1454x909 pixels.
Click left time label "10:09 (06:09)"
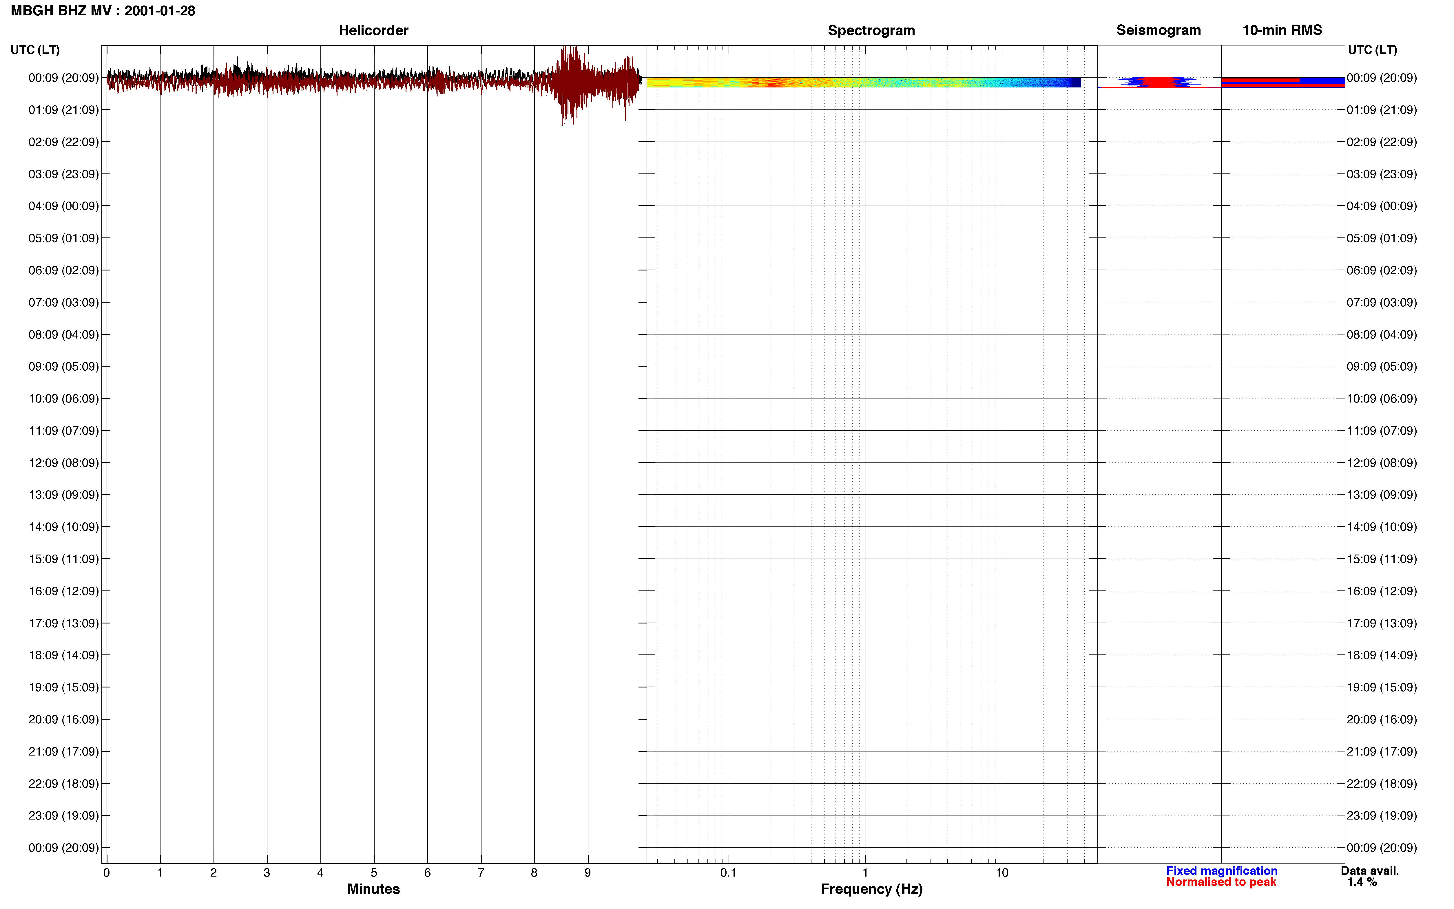(63, 398)
